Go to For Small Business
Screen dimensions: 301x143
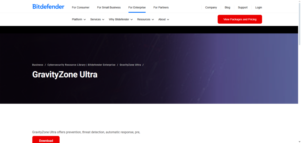109,7
